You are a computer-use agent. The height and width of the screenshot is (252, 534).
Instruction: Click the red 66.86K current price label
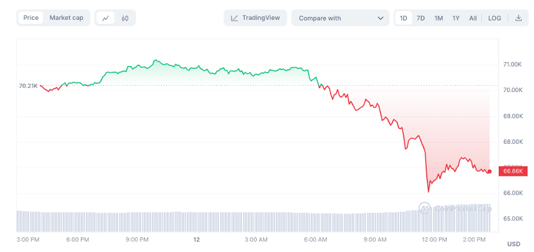click(x=513, y=171)
